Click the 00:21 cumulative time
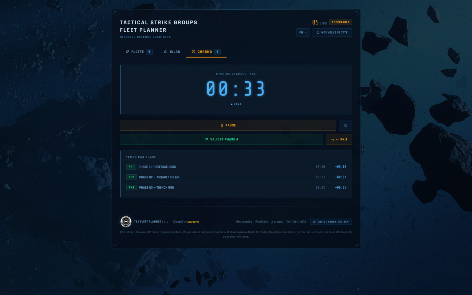 click(x=320, y=188)
